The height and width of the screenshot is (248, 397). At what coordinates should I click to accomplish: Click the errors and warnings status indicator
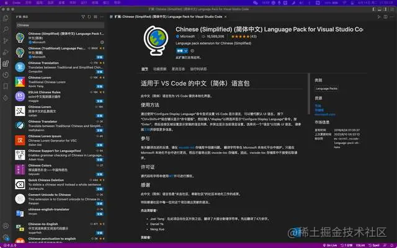point(14,244)
